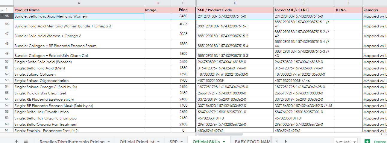387x143 pixels.
Task: Open the BABY FOOD NAM sheet tab
Action: click(253, 142)
